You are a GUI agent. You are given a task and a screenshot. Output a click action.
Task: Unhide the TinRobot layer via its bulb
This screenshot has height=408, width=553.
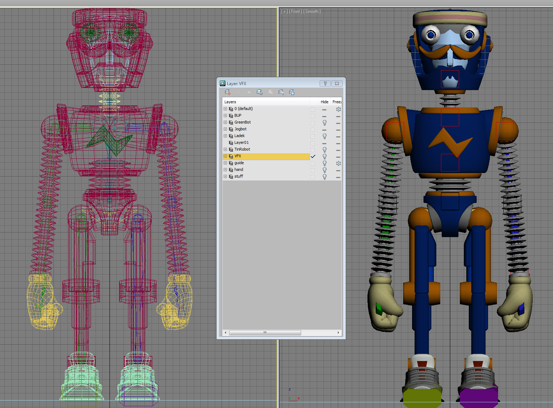(x=325, y=150)
